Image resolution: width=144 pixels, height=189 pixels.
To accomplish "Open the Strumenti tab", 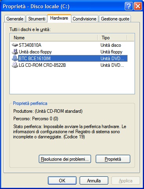I will coord(36,19).
